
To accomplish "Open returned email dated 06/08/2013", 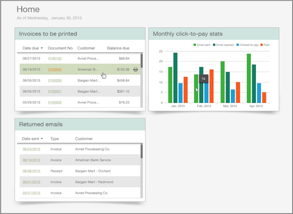I will [30, 171].
